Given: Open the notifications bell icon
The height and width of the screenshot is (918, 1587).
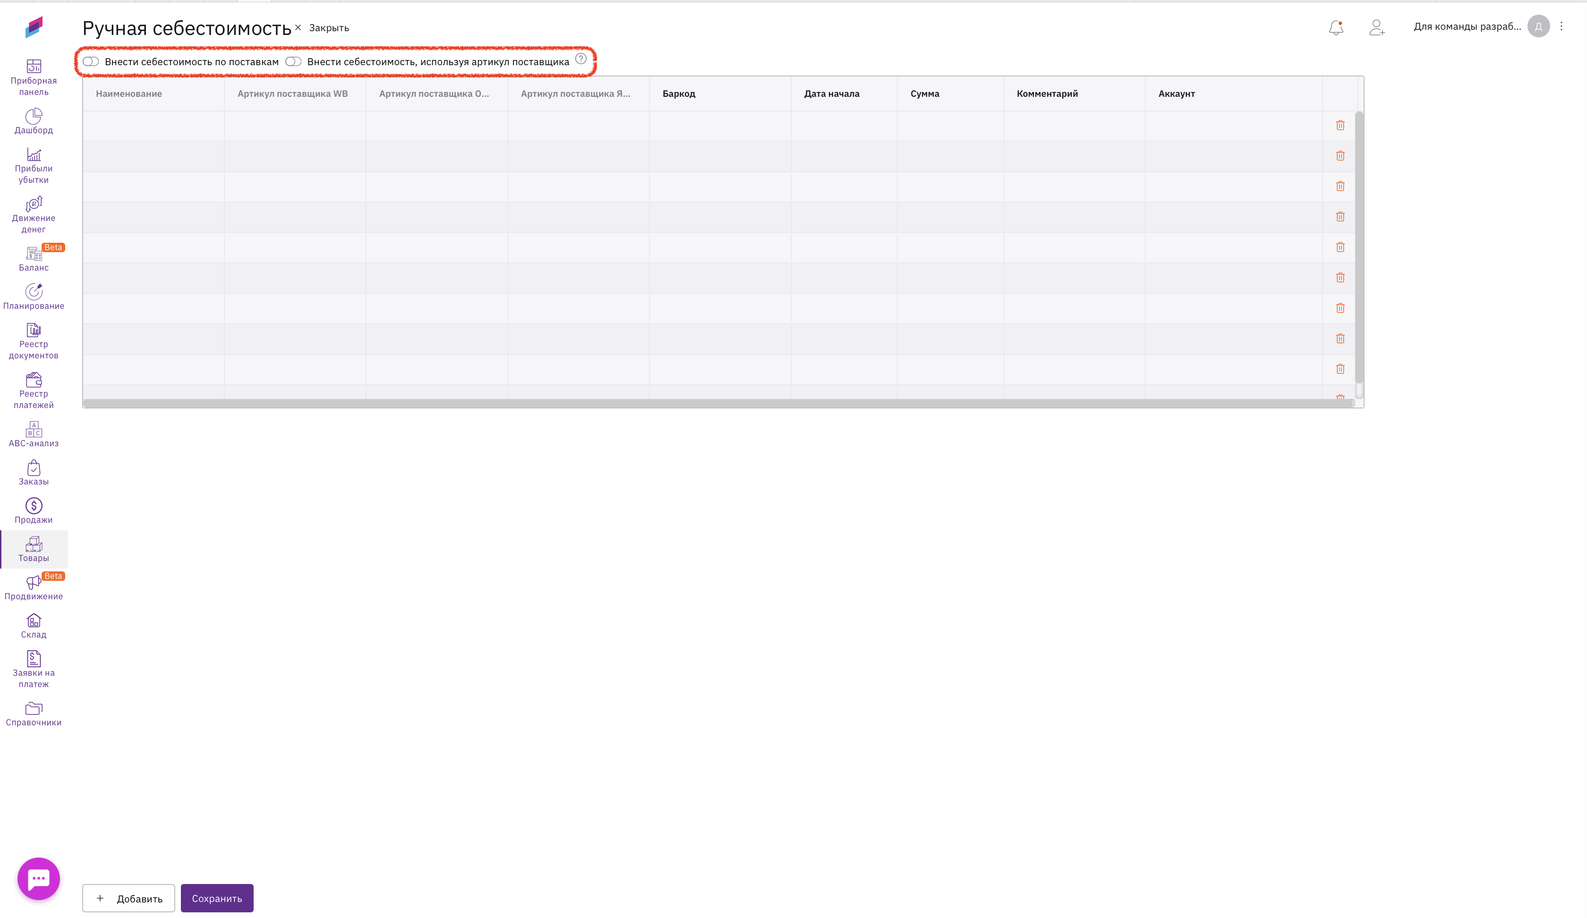Looking at the screenshot, I should (x=1336, y=27).
